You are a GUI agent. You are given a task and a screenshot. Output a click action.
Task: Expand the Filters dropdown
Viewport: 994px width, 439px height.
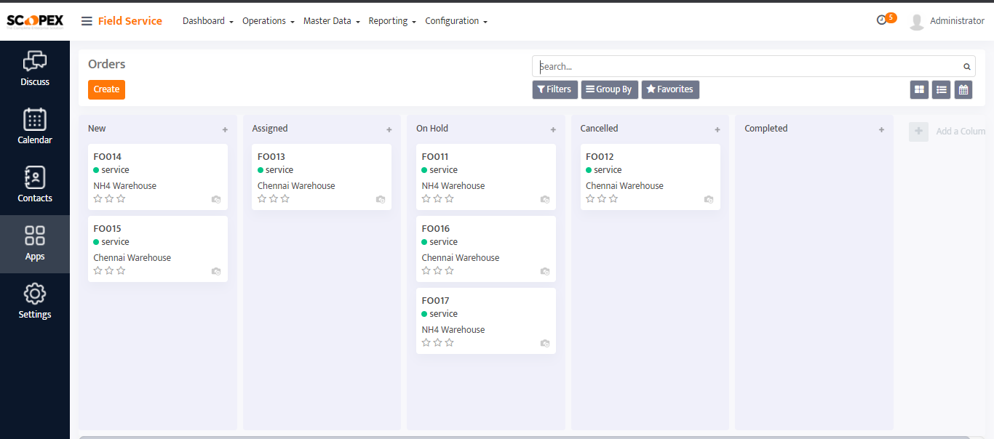pos(554,89)
